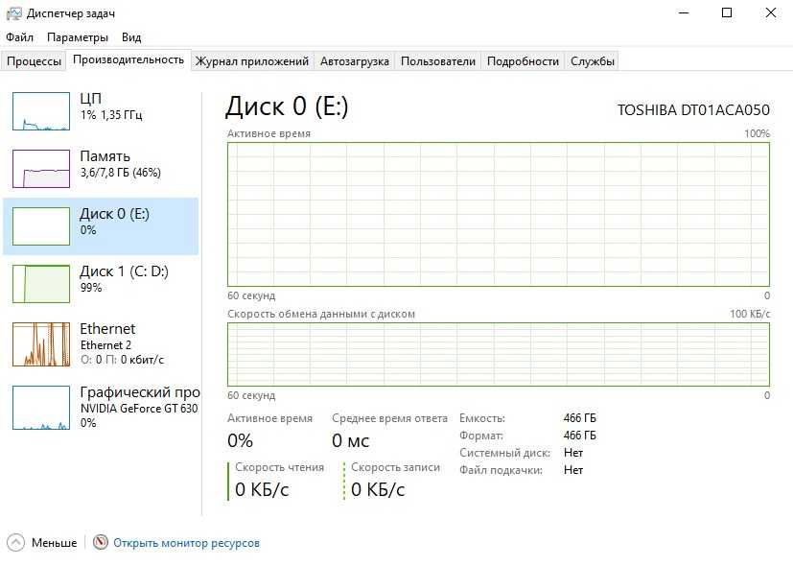
Task: Click the Активное время disk activity graph
Action: (498, 214)
